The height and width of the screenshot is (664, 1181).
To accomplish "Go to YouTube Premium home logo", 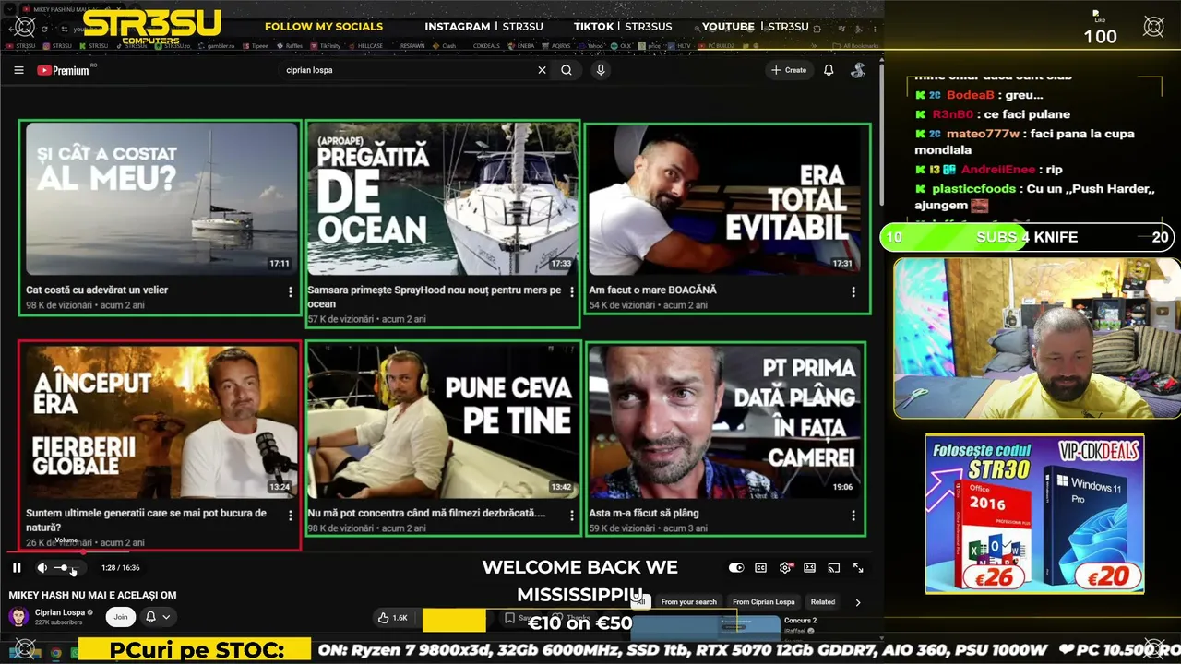I will point(64,70).
